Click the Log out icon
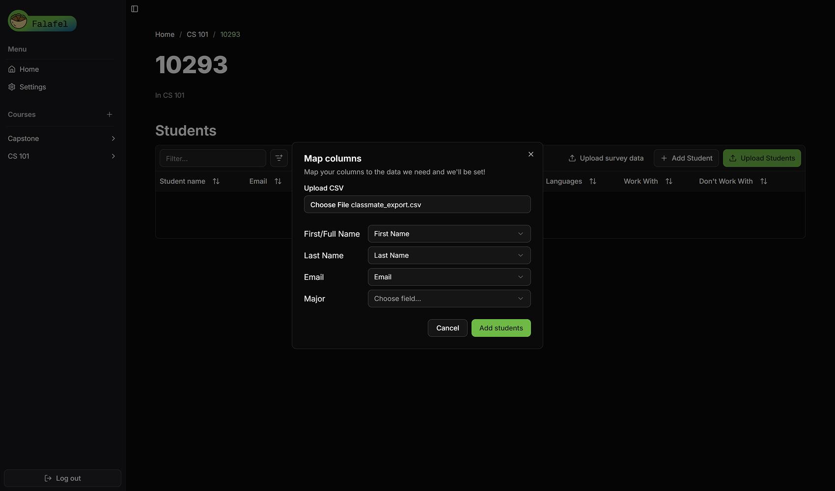Screen dimensions: 835x491 pos(47,478)
